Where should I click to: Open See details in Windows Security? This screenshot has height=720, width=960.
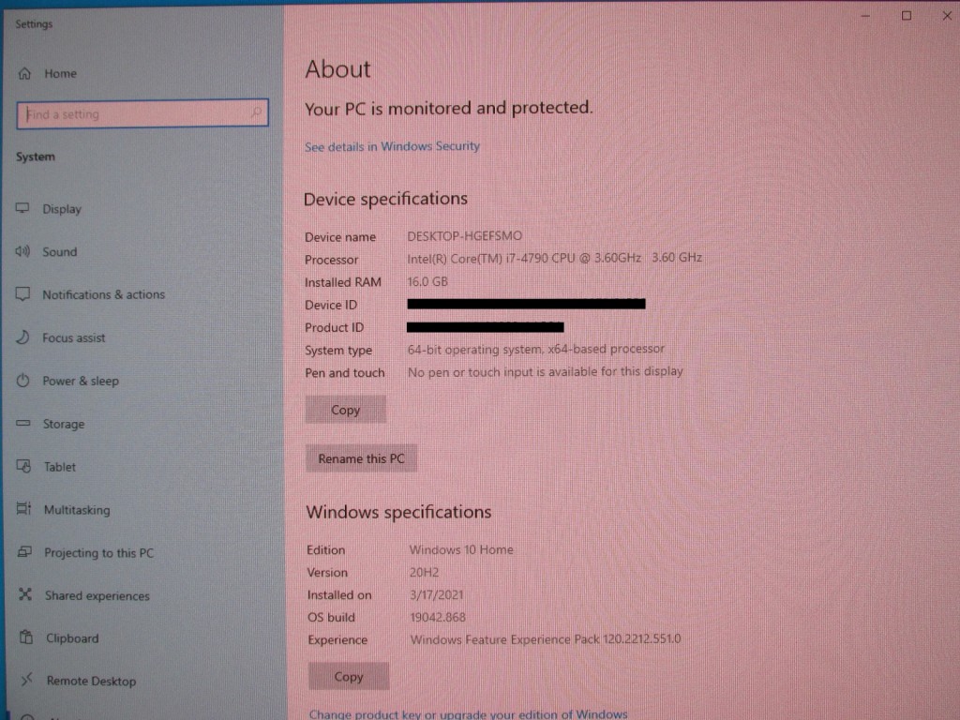point(393,146)
